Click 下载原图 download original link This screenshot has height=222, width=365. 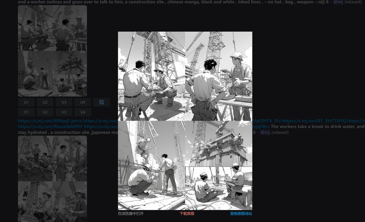[x=187, y=214]
